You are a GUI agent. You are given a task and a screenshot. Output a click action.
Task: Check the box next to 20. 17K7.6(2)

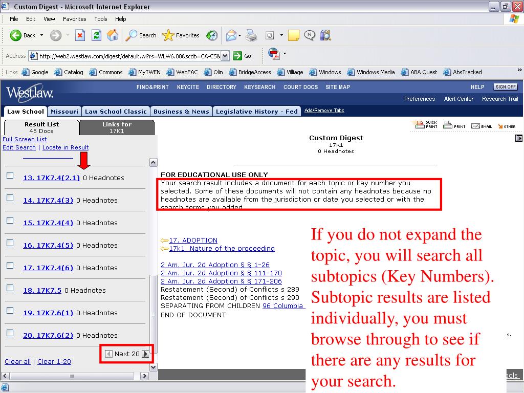[10, 333]
